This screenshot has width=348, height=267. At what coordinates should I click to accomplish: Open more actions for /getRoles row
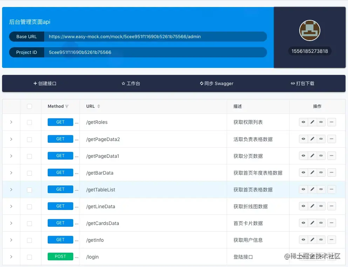click(332, 122)
